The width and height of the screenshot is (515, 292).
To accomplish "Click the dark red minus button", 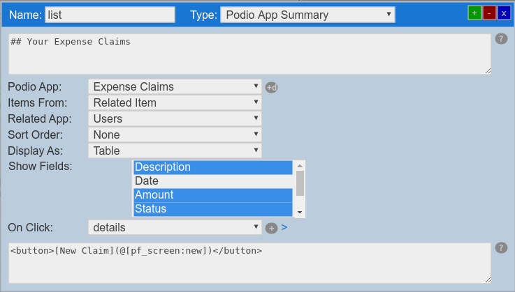I will point(489,13).
